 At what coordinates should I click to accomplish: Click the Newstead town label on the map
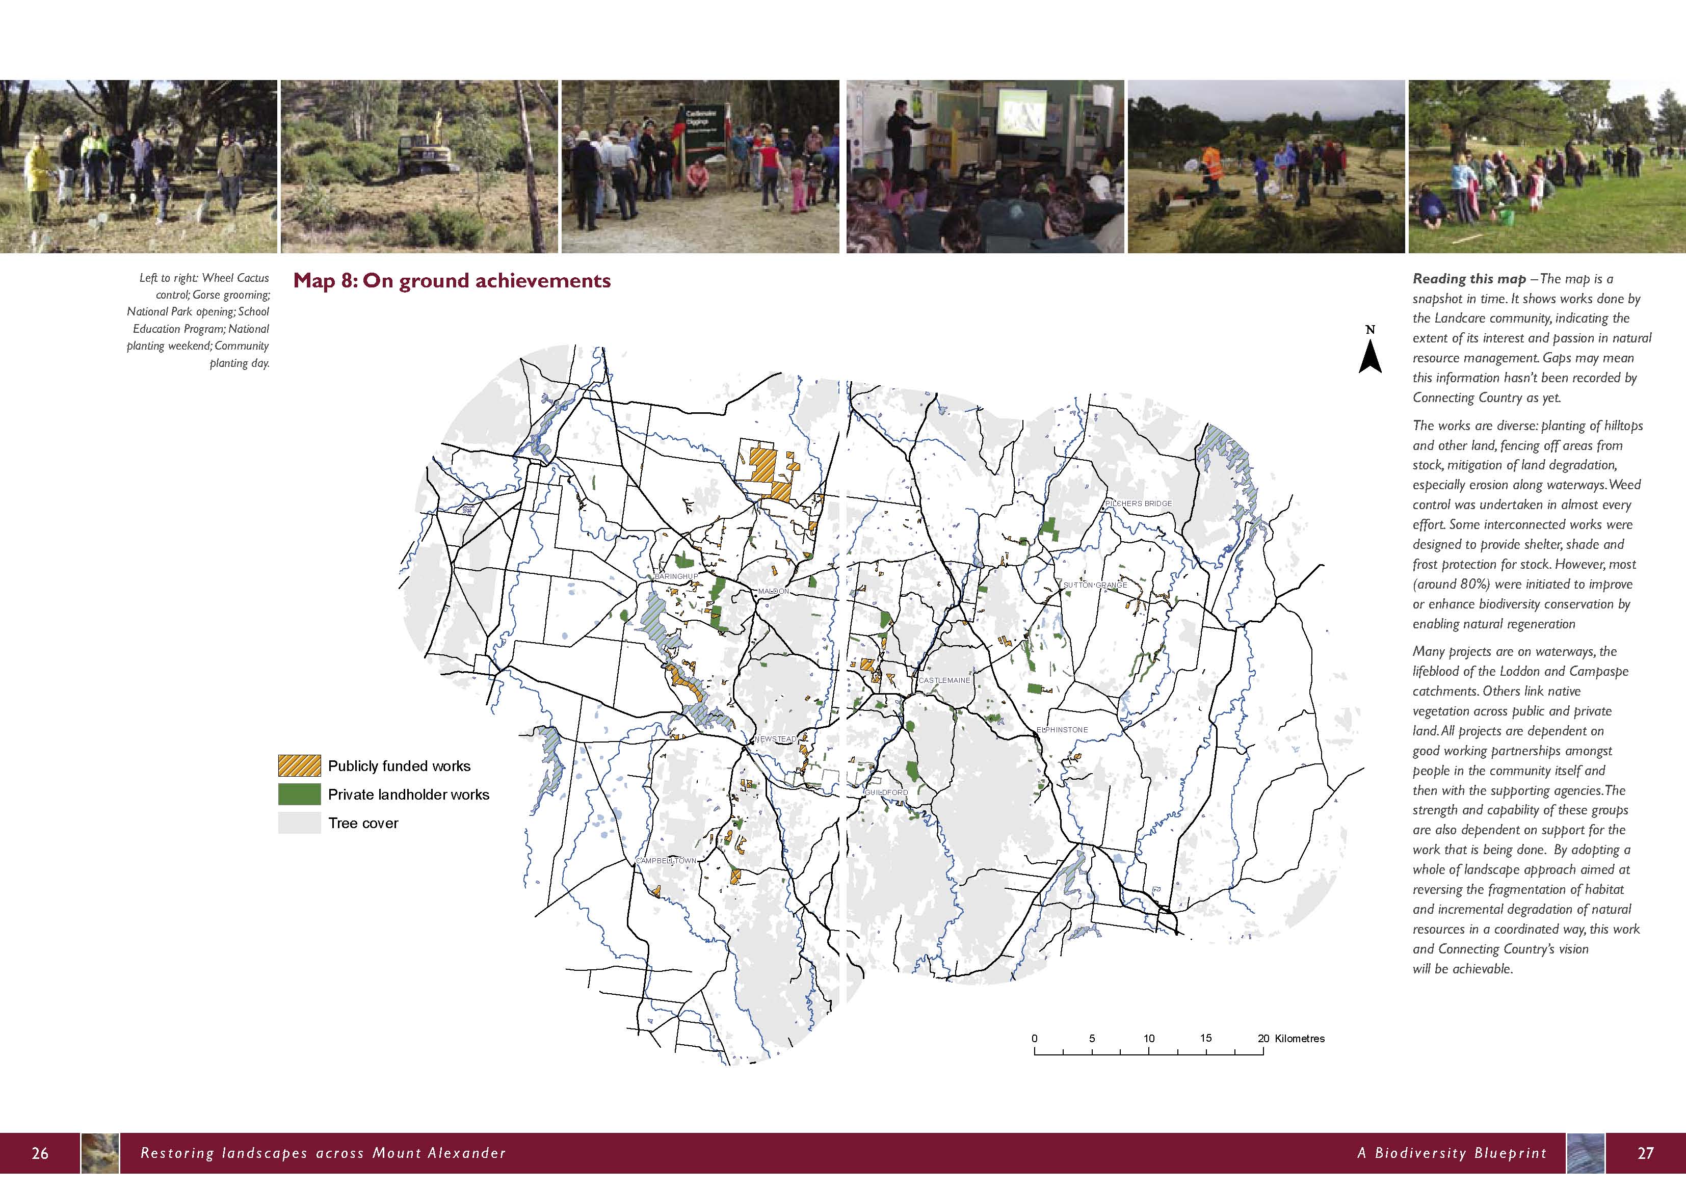pyautogui.click(x=775, y=739)
